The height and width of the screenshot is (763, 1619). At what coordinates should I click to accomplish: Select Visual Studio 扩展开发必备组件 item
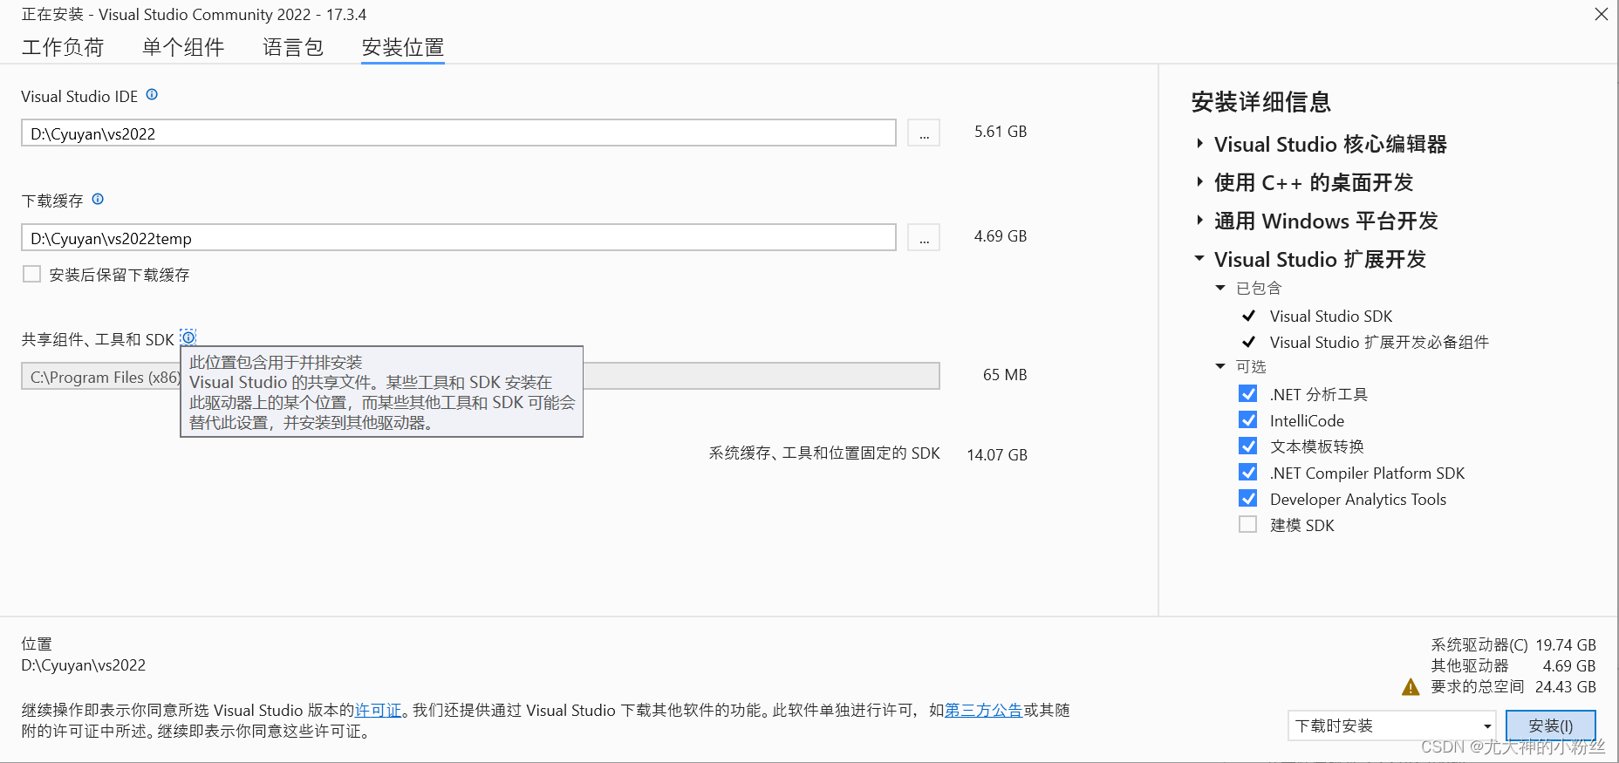(x=1379, y=343)
